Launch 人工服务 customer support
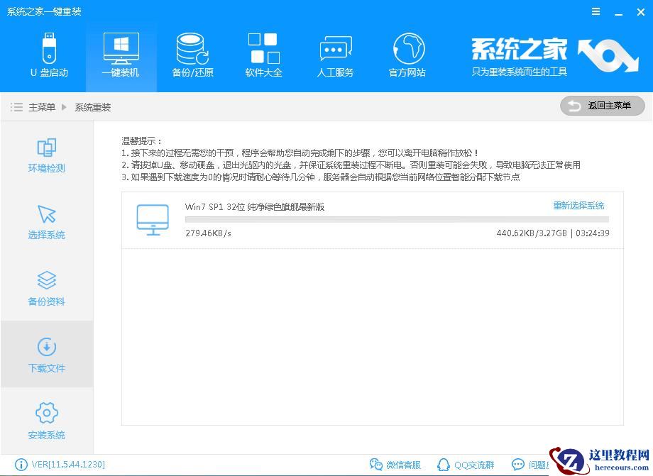Image resolution: width=653 pixels, height=476 pixels. pyautogui.click(x=334, y=55)
